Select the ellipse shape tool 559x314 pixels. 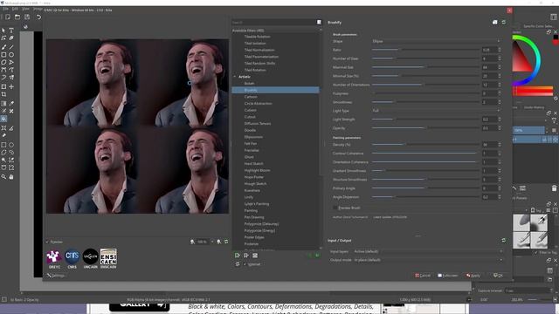tap(11, 55)
